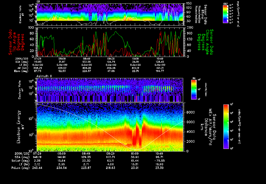Screen dimensions: 266x184
Task: Click the 'Alt (km)' row label
Action: coord(23,68)
